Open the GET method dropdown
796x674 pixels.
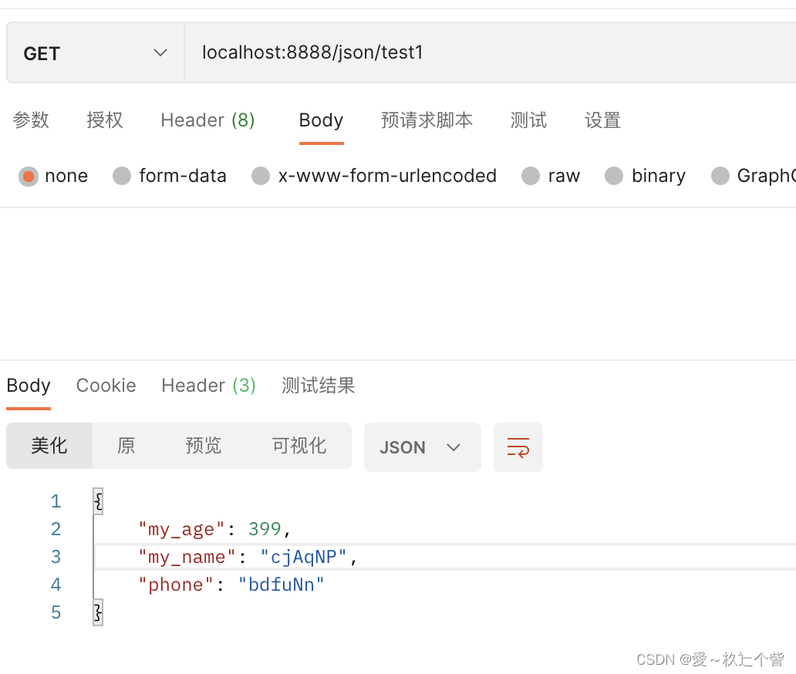[95, 53]
